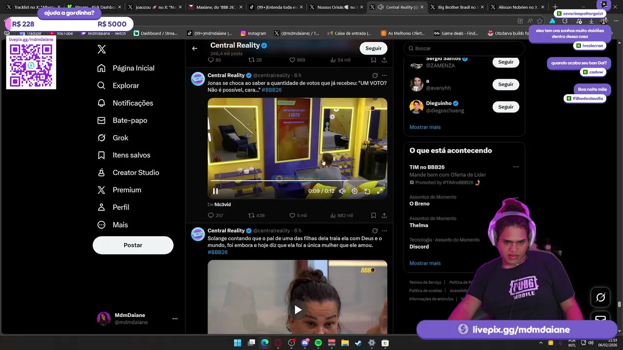This screenshot has height=350, width=623.
Task: Follow user @avanyhh
Action: pyautogui.click(x=506, y=84)
